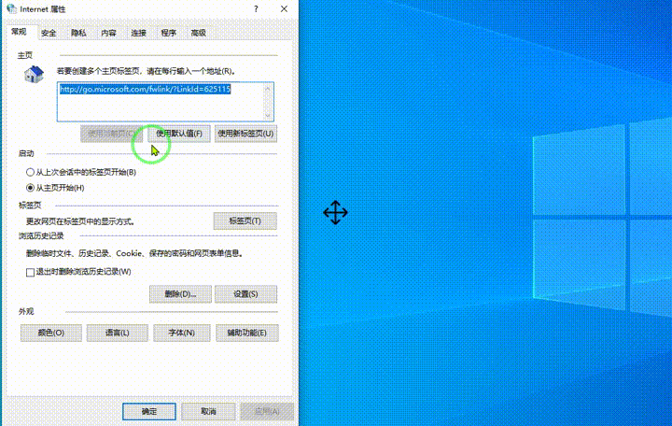Select the 常规 tab

19,32
